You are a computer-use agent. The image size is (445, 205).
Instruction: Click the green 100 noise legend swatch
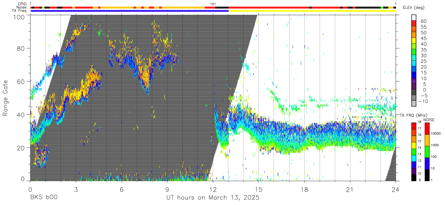pos(427,152)
